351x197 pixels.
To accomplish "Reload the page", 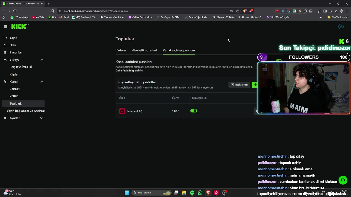I will point(15,11).
